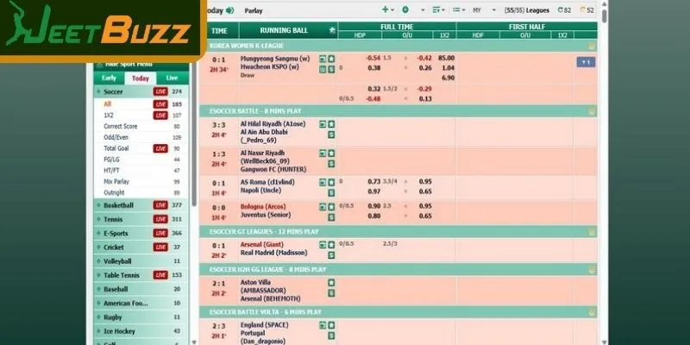Favorite the Arsenal vs Real Madrid star
This screenshot has height=345, width=690.
click(331, 245)
